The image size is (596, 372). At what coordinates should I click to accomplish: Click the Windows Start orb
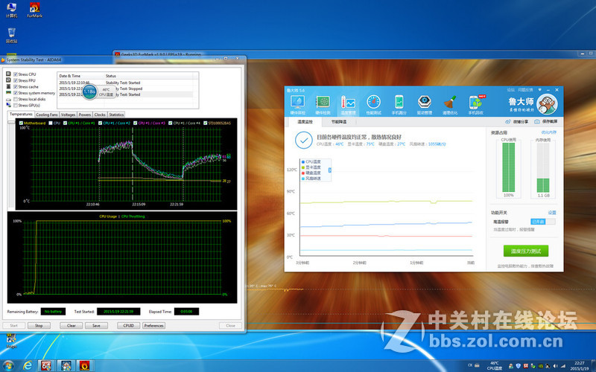7,365
